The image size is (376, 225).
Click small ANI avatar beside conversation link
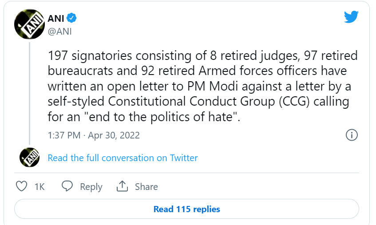point(29,158)
